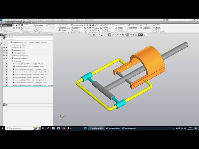The image size is (199, 149).
Task: Click the new document icon in ribbon
Action: tap(14, 25)
